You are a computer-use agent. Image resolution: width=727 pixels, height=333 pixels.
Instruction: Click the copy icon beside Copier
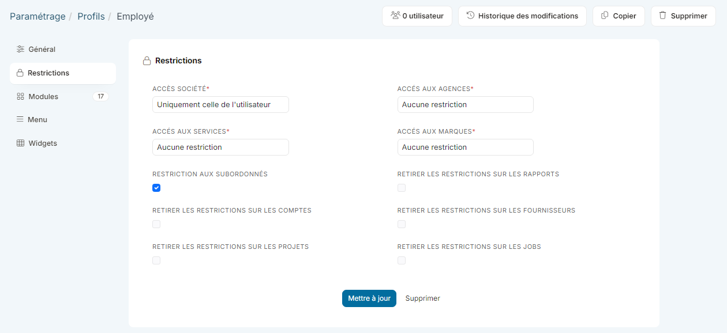pyautogui.click(x=605, y=16)
